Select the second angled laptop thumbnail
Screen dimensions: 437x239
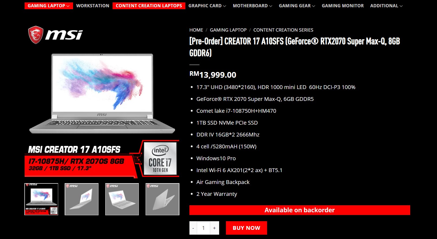(x=82, y=199)
